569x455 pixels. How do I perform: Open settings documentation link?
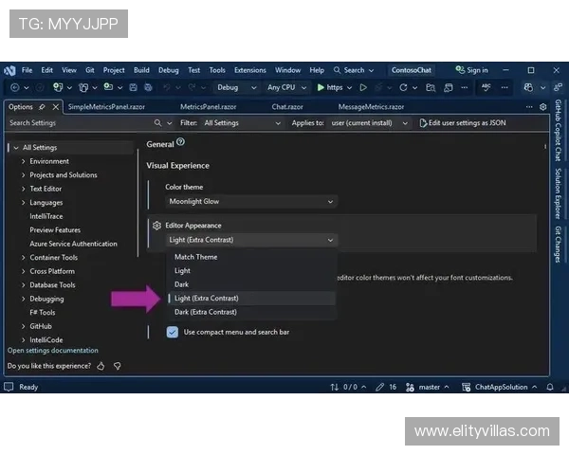click(53, 351)
